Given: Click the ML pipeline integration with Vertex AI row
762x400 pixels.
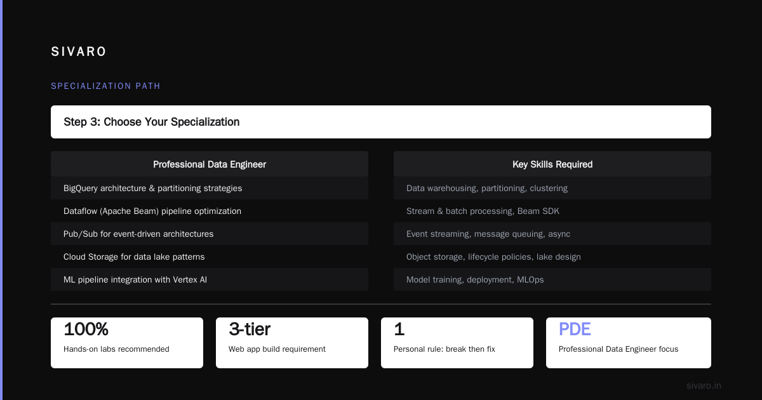Looking at the screenshot, I should click(210, 279).
